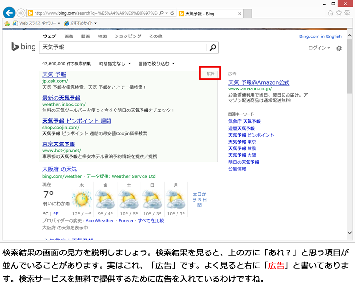
Task: Click related keyword 明日の天気予報
Action: [x=244, y=162]
